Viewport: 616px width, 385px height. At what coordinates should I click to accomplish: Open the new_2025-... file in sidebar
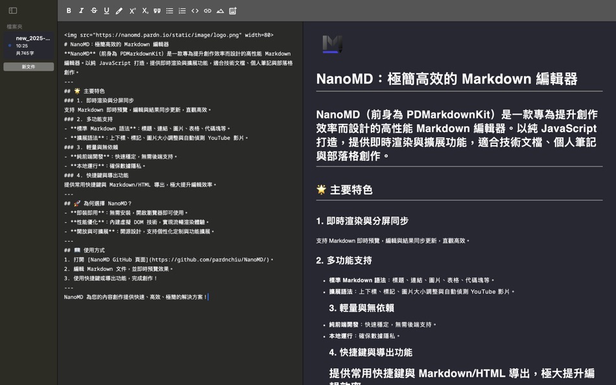click(x=29, y=45)
